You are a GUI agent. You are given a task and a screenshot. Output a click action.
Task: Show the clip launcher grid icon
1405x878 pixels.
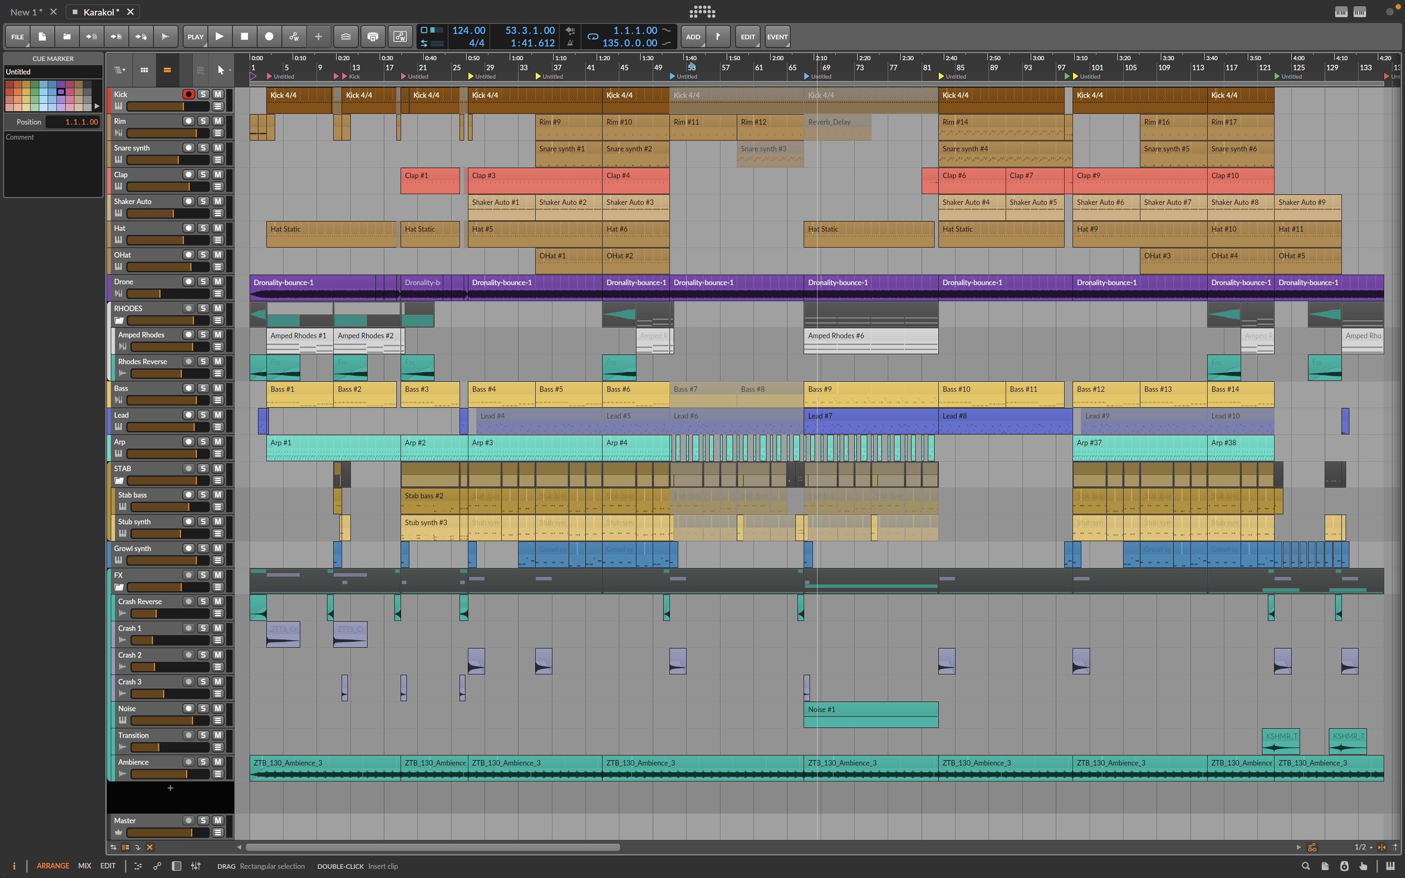point(144,70)
